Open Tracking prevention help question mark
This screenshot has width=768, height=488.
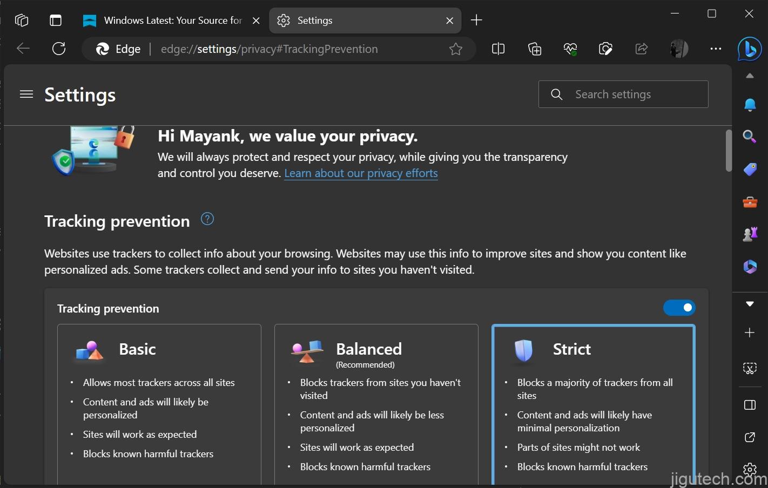coord(207,219)
